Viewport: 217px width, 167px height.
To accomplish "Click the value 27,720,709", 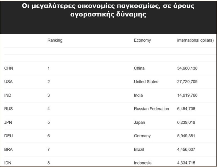I will pos(187,82).
